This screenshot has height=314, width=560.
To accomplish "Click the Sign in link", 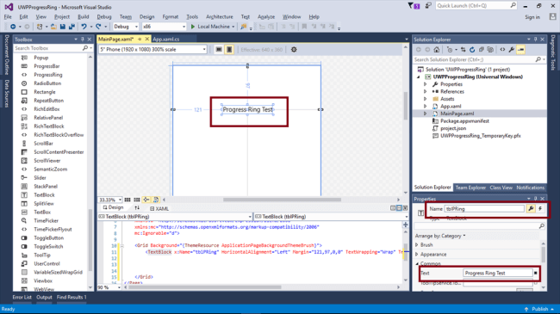I will click(x=532, y=17).
